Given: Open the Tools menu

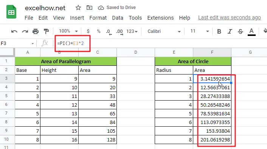Looking at the screenshot, I should pos(135,18).
